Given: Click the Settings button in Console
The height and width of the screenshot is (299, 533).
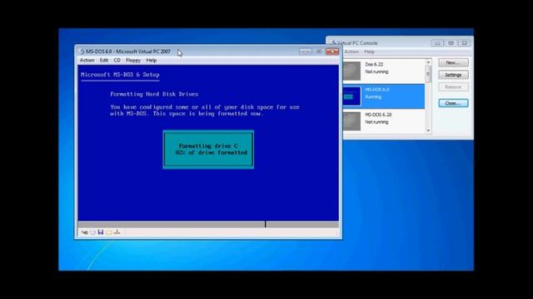Looking at the screenshot, I should [x=453, y=75].
